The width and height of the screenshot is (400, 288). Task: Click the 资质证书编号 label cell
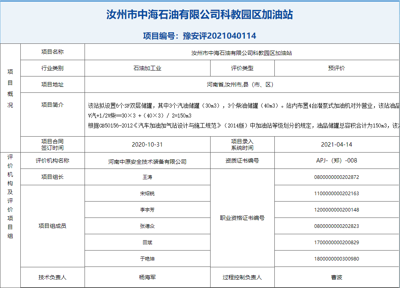pos(242,161)
